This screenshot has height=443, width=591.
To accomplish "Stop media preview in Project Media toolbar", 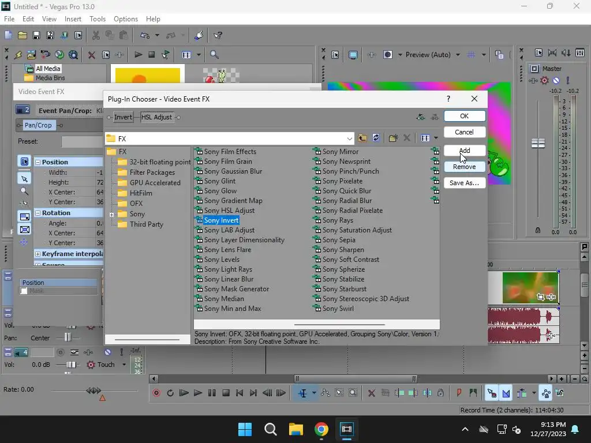I will [152, 55].
